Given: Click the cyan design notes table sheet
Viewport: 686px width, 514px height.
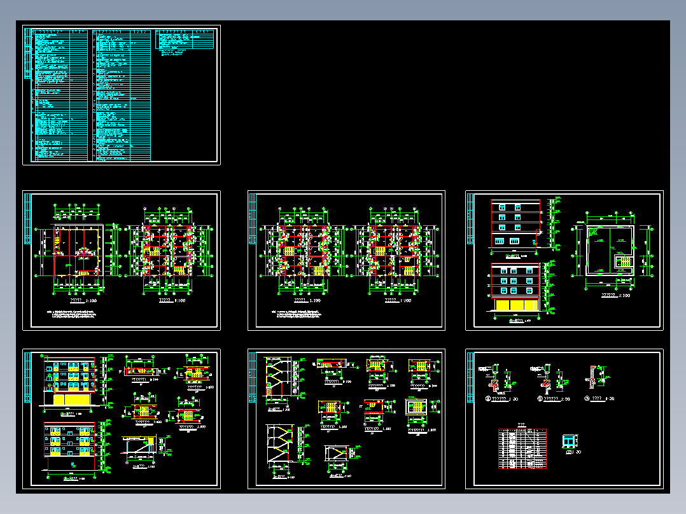Looking at the screenshot, I should coord(122,95).
